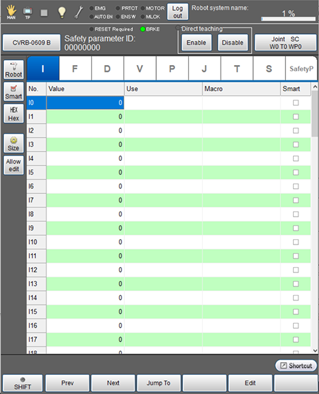
Task: Check the Smart box for I12
Action: 296,270
